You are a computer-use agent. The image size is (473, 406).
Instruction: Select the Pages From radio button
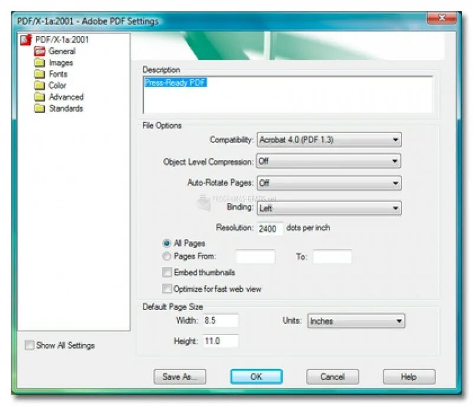tap(167, 256)
